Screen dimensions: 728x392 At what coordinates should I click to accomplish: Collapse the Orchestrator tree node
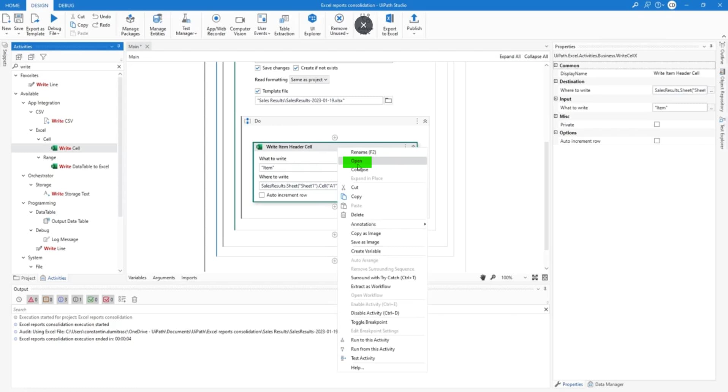point(24,176)
